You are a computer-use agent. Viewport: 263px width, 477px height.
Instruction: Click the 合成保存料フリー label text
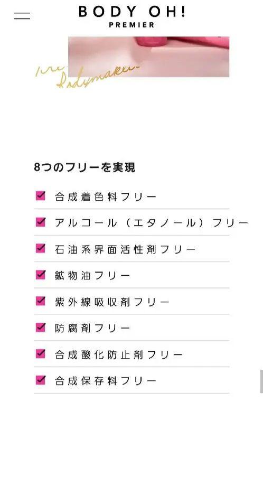105,381
